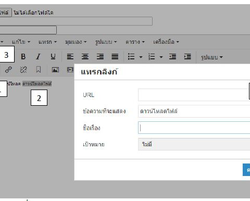250x201 pixels.
Task: Open the รูปแบบ menu in menu bar
Action: tap(106, 42)
